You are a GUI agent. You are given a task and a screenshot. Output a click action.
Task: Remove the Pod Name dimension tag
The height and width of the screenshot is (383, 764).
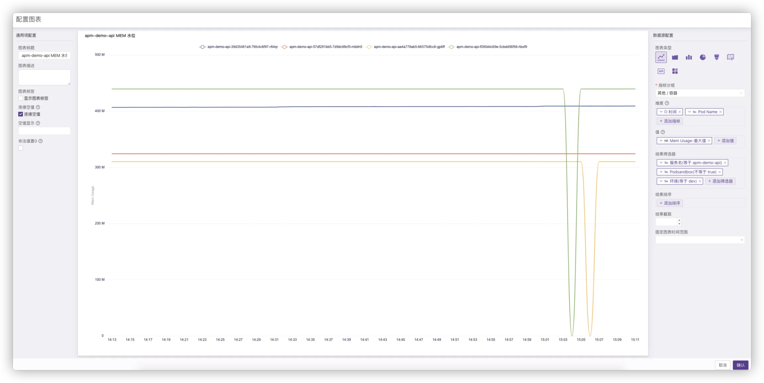pos(720,112)
